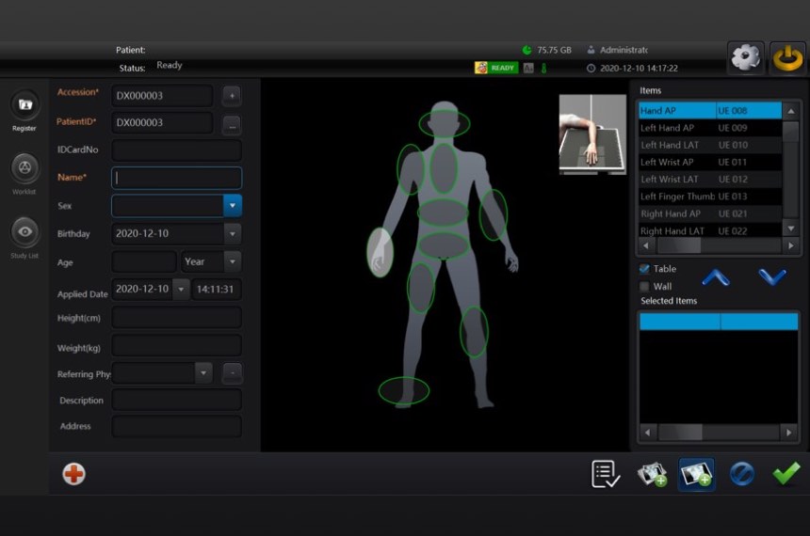Click the Name input field
Screen dimensions: 810x536
click(176, 178)
